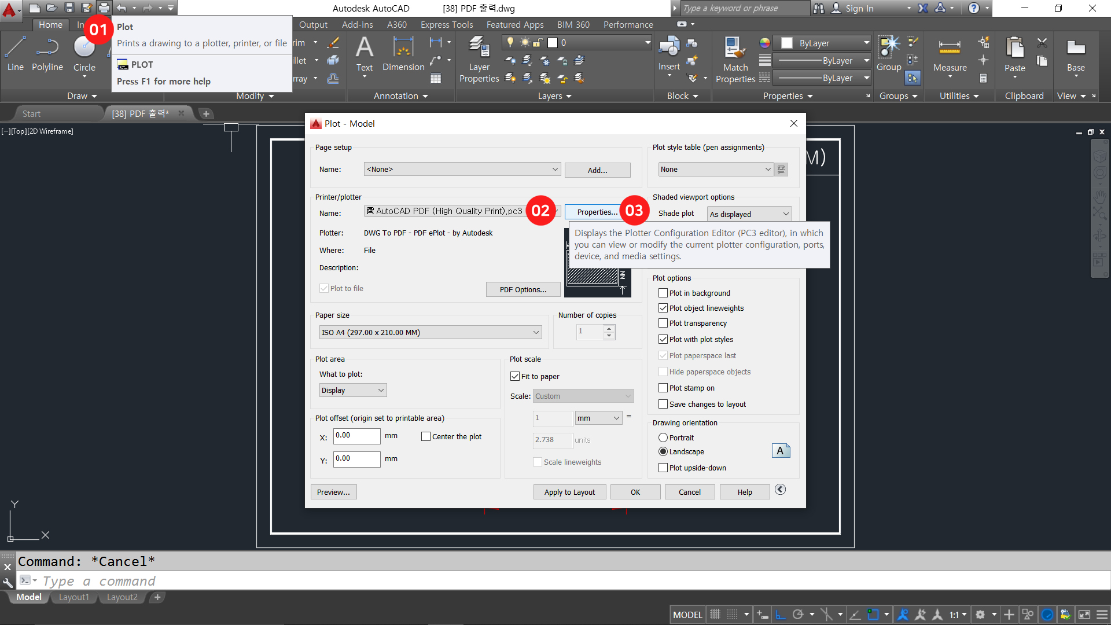Viewport: 1111px width, 625px height.
Task: Enable Plot upside-down checkbox
Action: (x=663, y=468)
